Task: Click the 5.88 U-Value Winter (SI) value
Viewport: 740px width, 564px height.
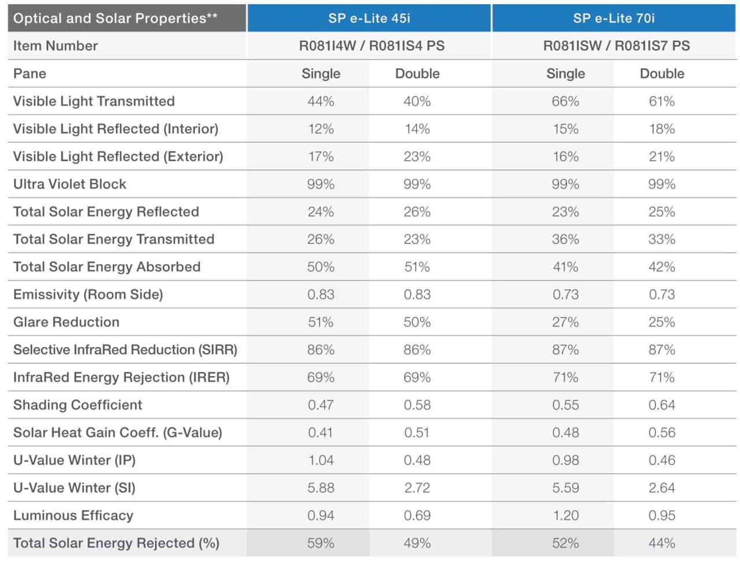Action: [x=320, y=488]
